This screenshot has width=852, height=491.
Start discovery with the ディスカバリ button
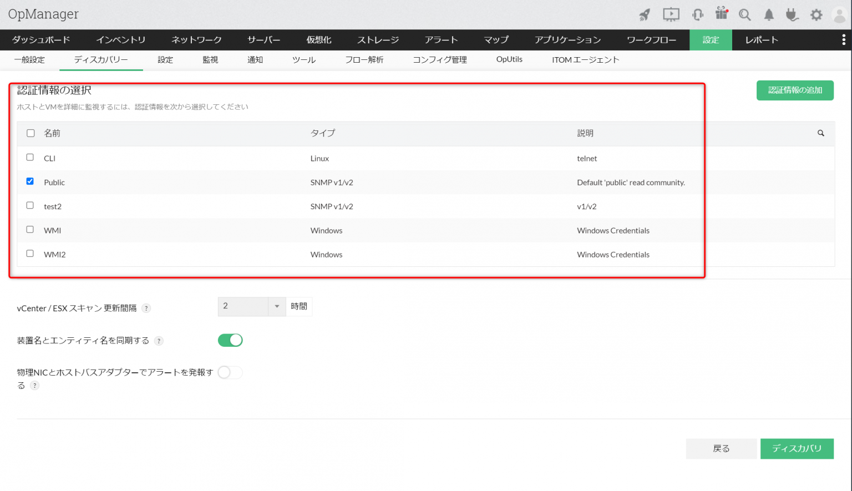(797, 449)
